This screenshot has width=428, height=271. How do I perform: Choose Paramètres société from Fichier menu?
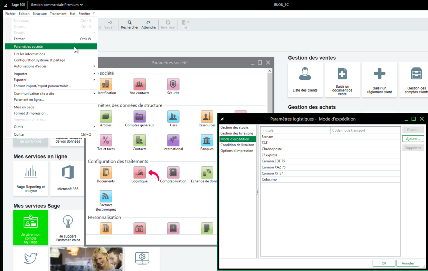pos(51,46)
